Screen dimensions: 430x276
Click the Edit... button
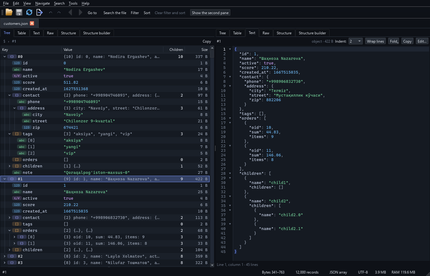[422, 41]
